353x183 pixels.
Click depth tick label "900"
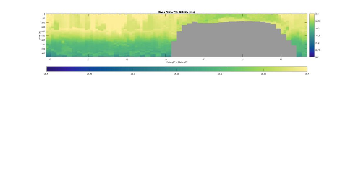coord(43,53)
